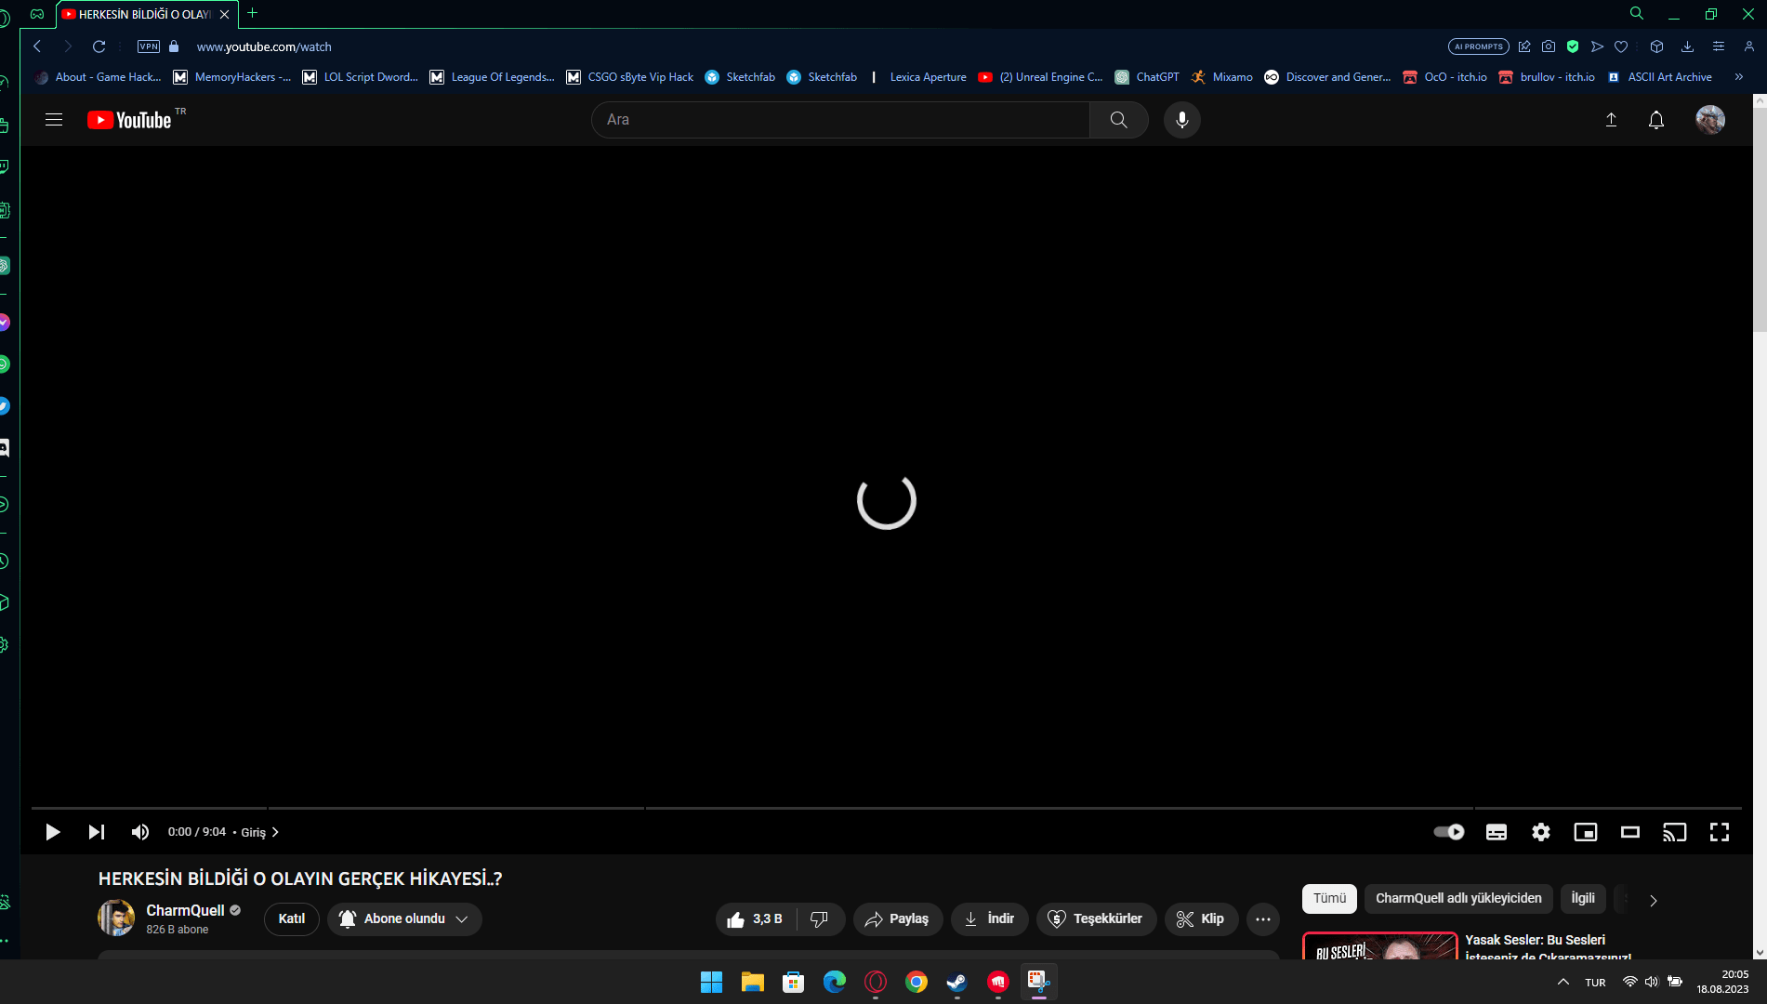Image resolution: width=1767 pixels, height=1004 pixels.
Task: Open the Mixamo bookmark
Action: click(x=1221, y=77)
